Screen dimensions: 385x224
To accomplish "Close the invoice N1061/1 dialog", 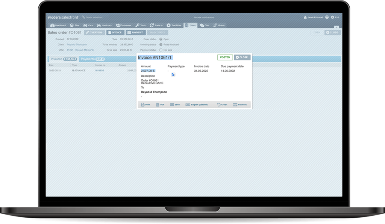I will [242, 57].
